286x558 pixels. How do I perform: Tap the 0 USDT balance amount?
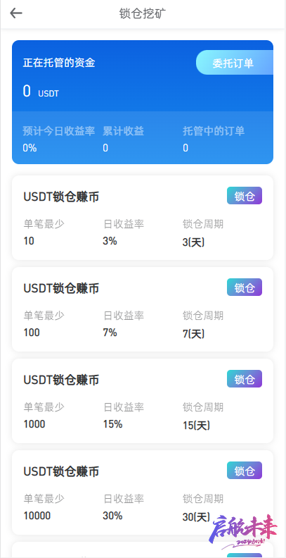click(x=41, y=92)
